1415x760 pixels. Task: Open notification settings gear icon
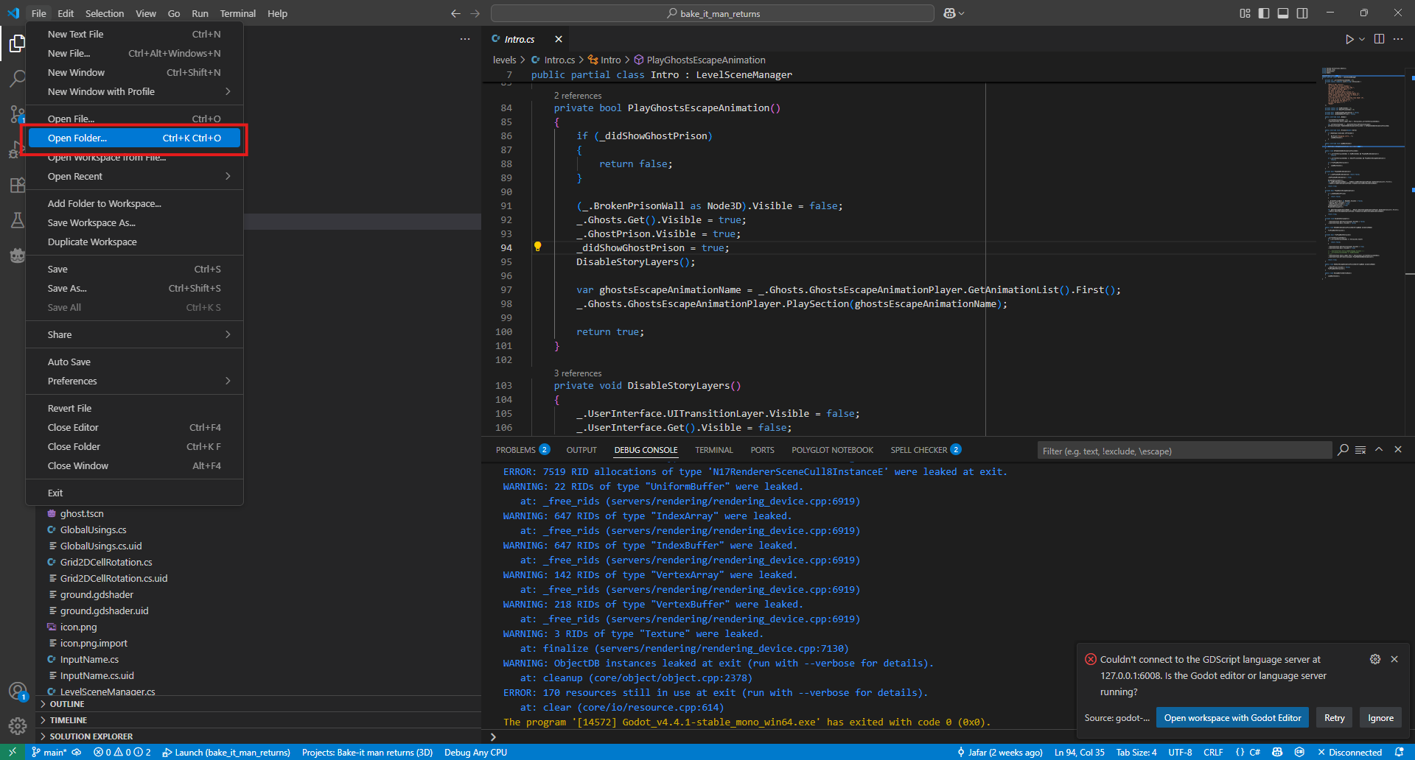tap(1375, 659)
